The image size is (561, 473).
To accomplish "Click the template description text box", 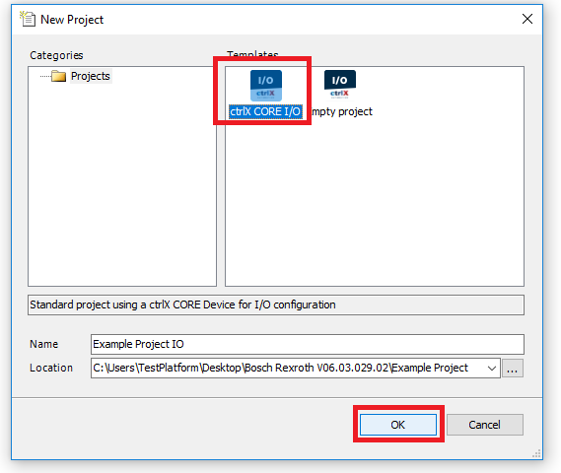I will point(276,304).
